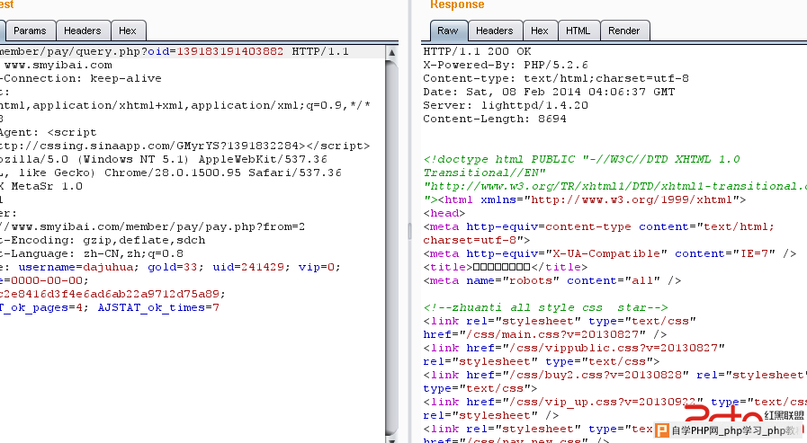Image resolution: width=807 pixels, height=443 pixels.
Task: Click the '<head>' tag in response
Action: 444,213
